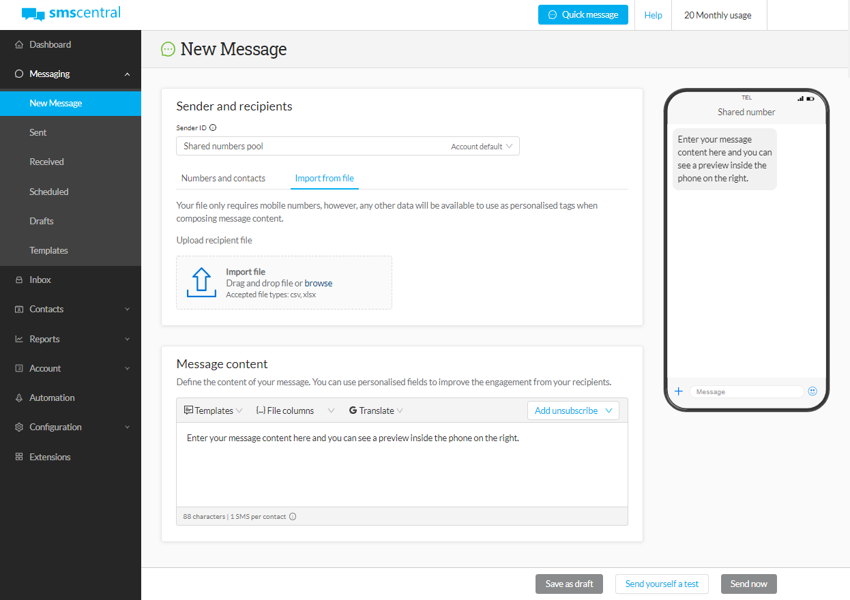Collapse the Messaging sidebar section

coord(127,74)
